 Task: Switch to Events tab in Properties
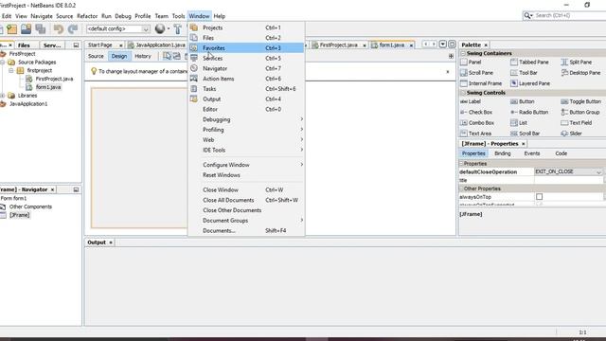coord(532,153)
